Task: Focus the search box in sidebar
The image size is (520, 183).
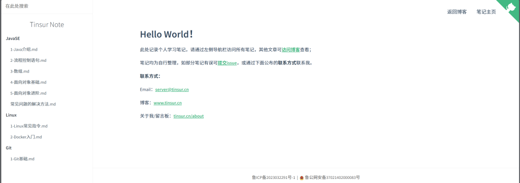Action: click(x=47, y=6)
